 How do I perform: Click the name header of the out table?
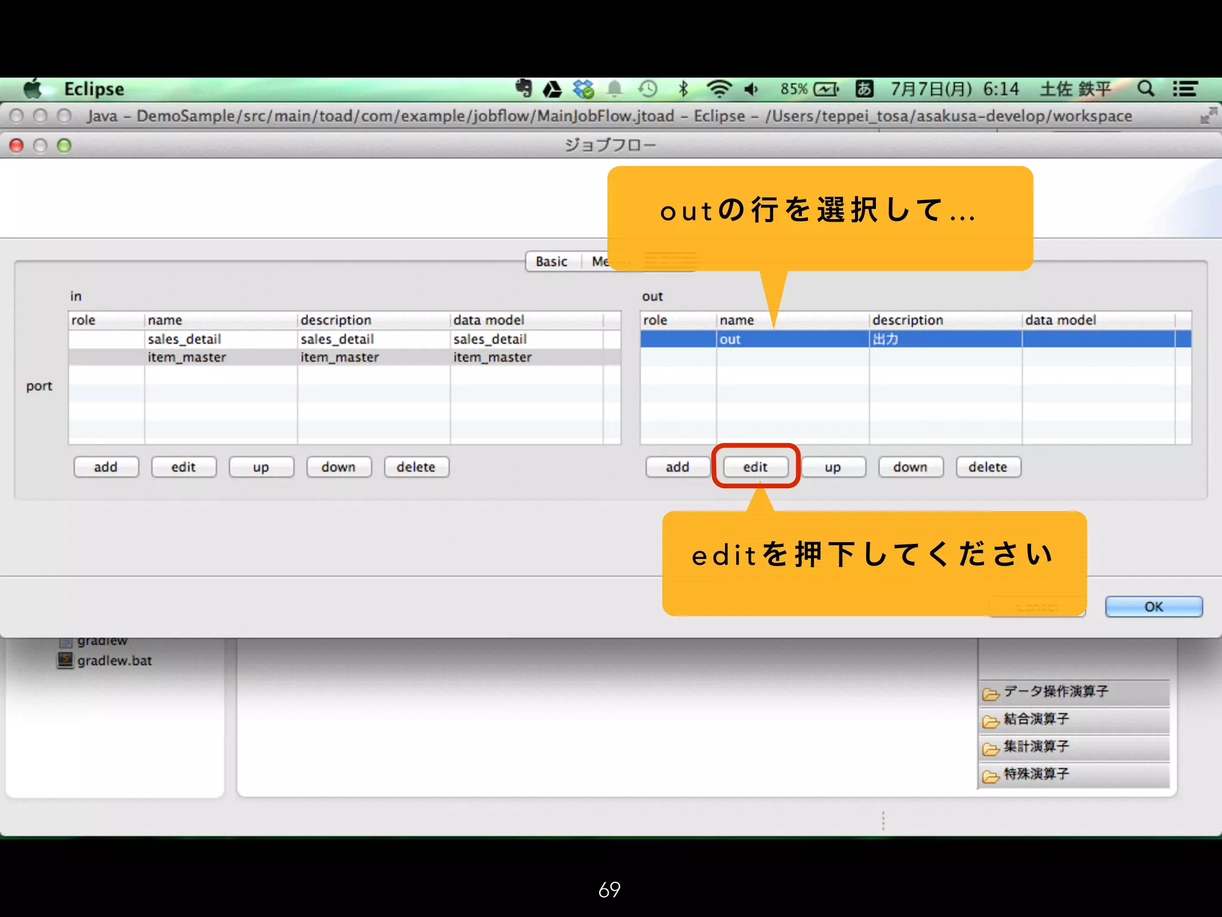(792, 320)
